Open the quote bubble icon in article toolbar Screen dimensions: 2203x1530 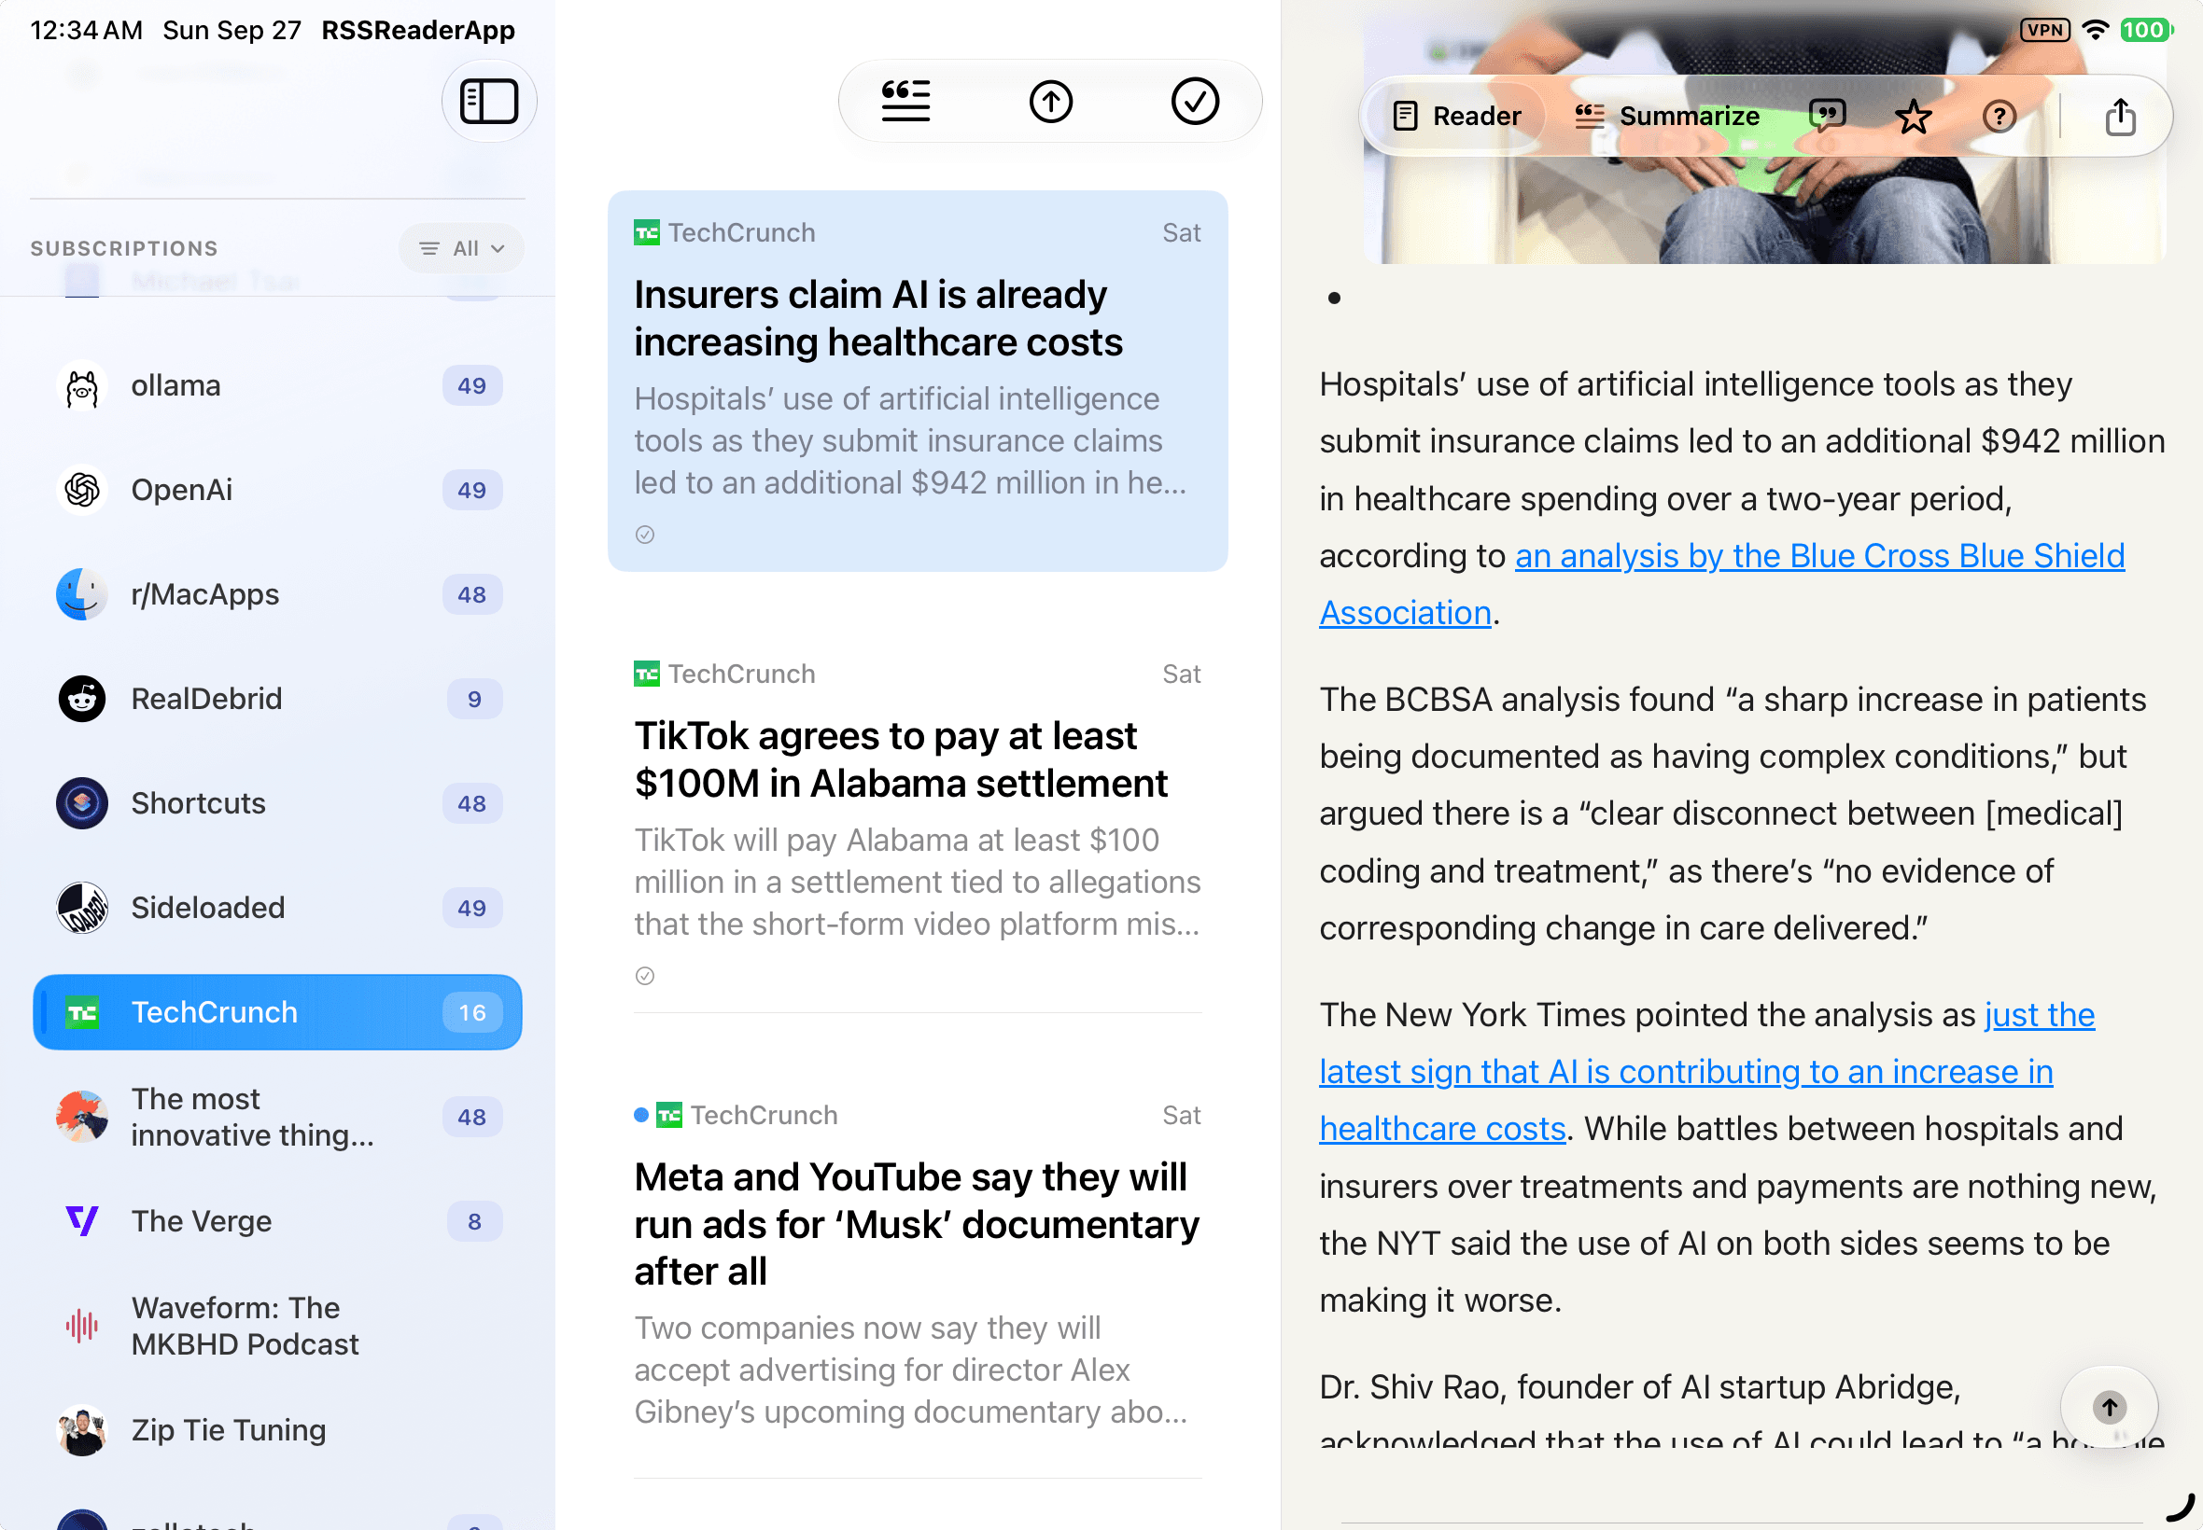pos(1827,116)
